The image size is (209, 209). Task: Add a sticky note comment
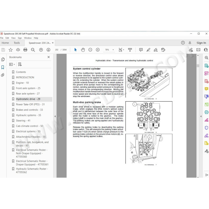point(141,50)
